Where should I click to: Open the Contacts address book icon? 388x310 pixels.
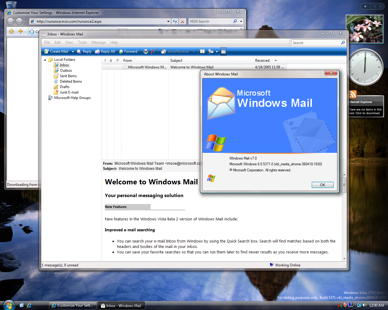pyautogui.click(x=202, y=51)
